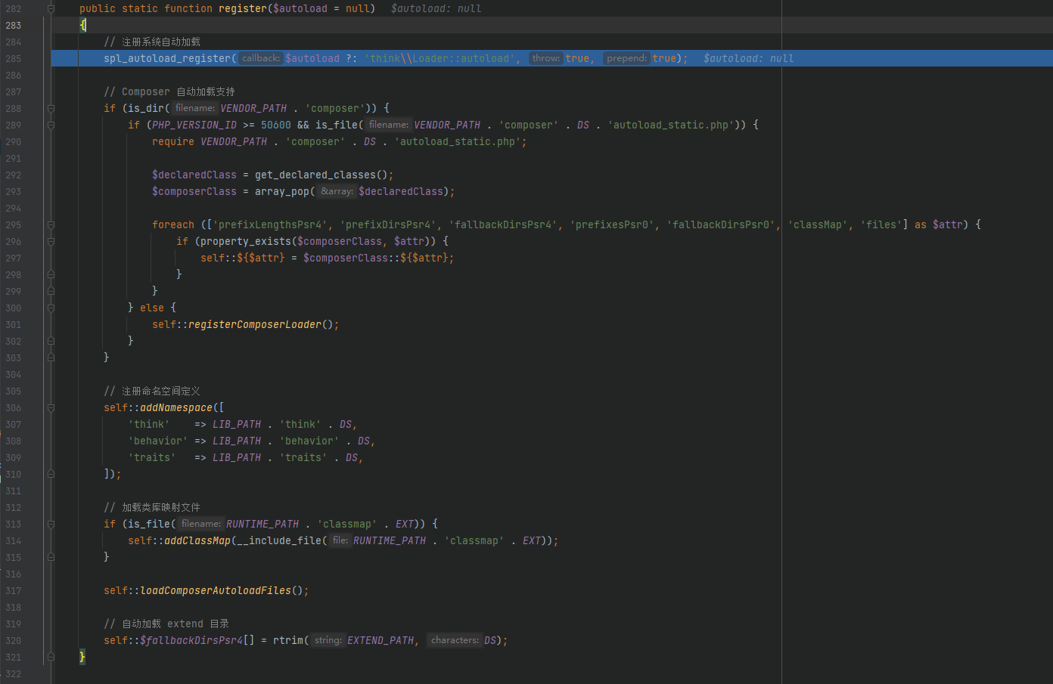Click the 'fallbackDirsPsr0' string
The width and height of the screenshot is (1053, 684).
[x=721, y=224]
